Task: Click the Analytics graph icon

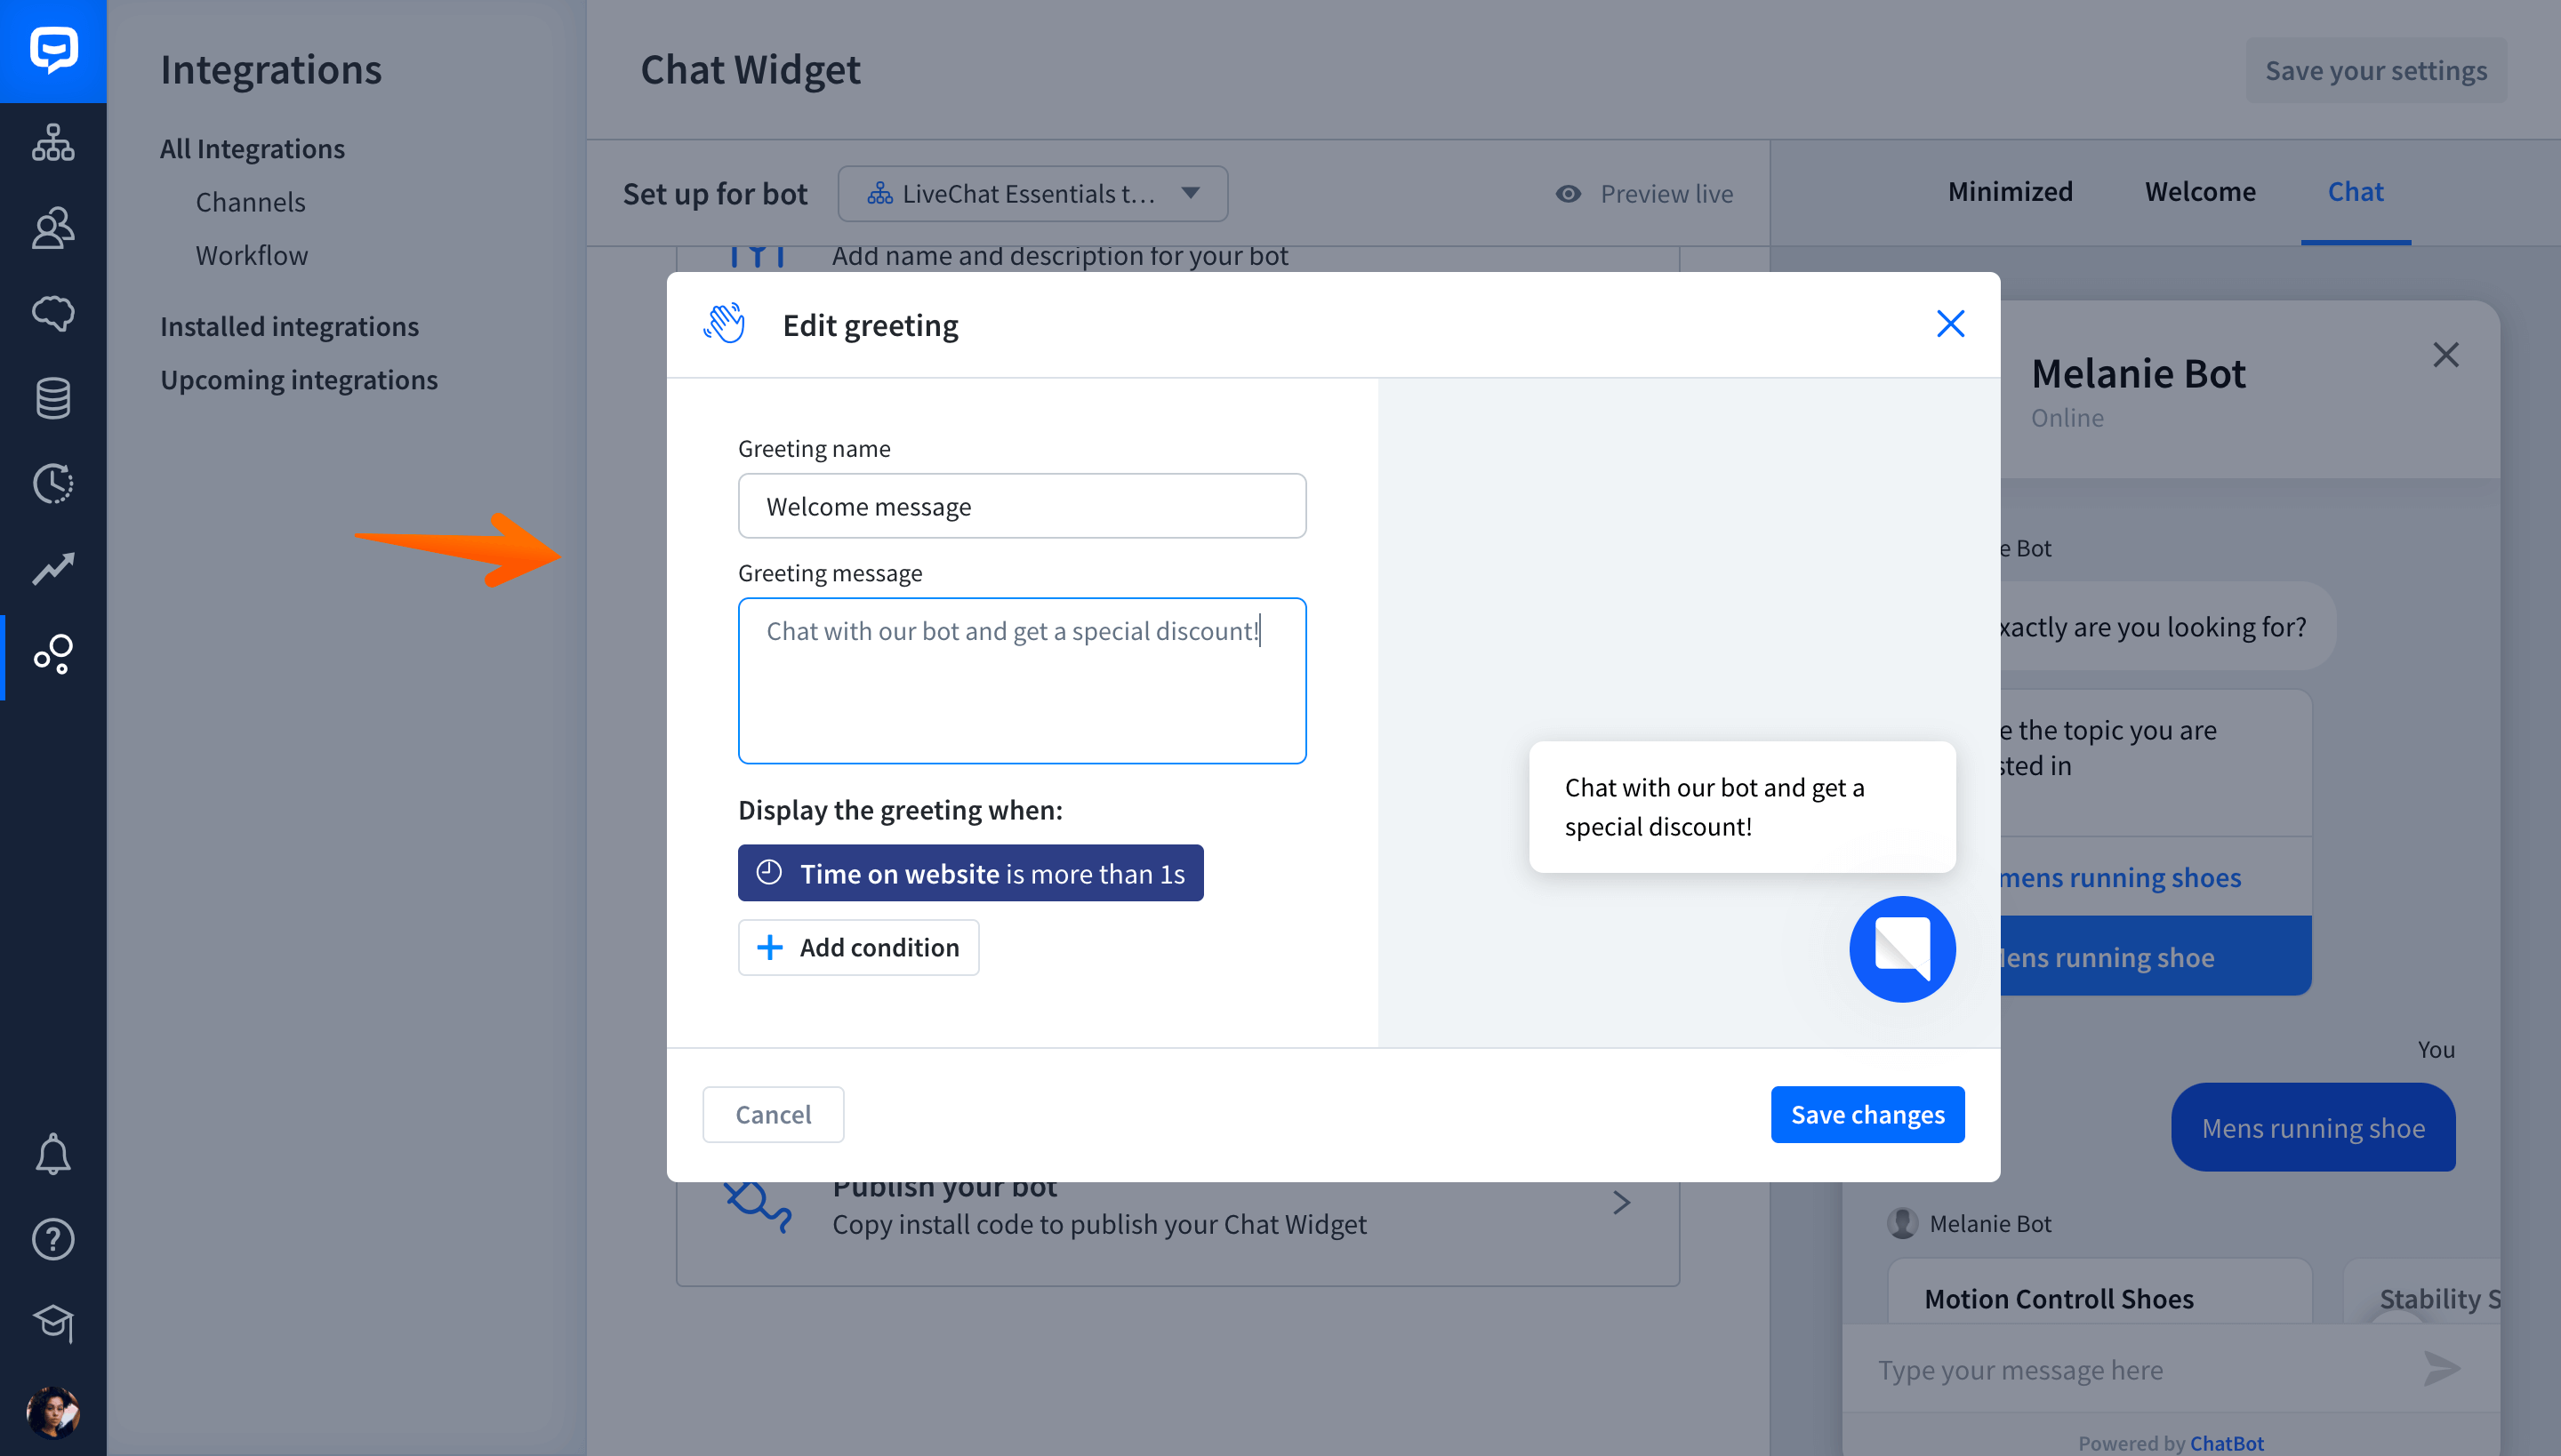Action: pyautogui.click(x=51, y=568)
